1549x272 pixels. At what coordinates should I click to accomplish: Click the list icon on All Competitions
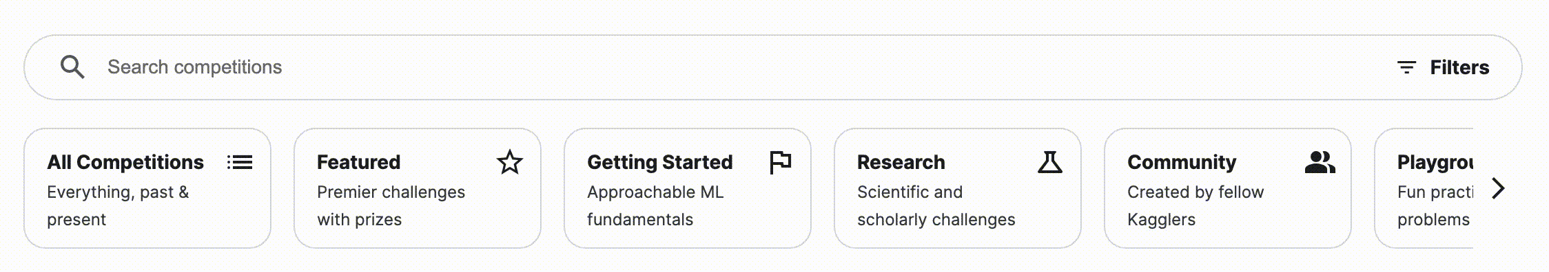point(240,162)
